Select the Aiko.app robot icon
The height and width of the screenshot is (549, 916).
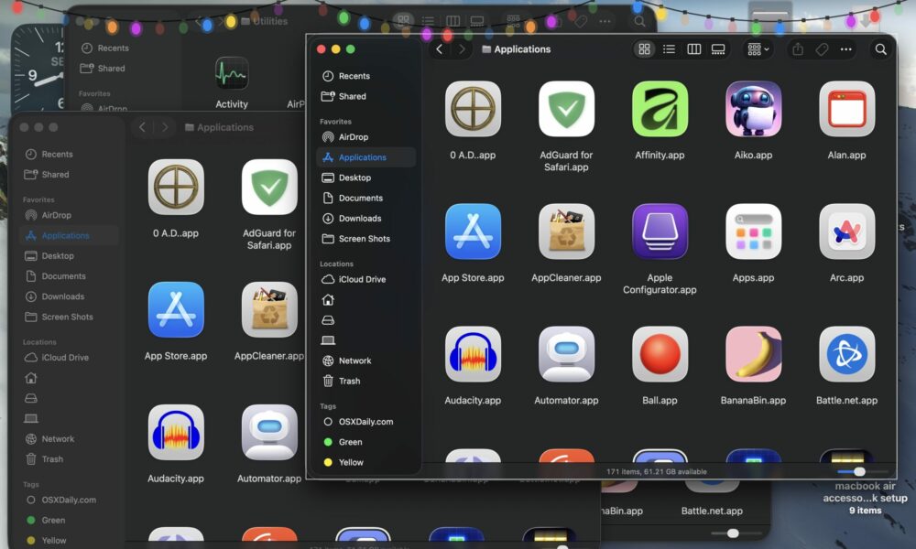753,109
